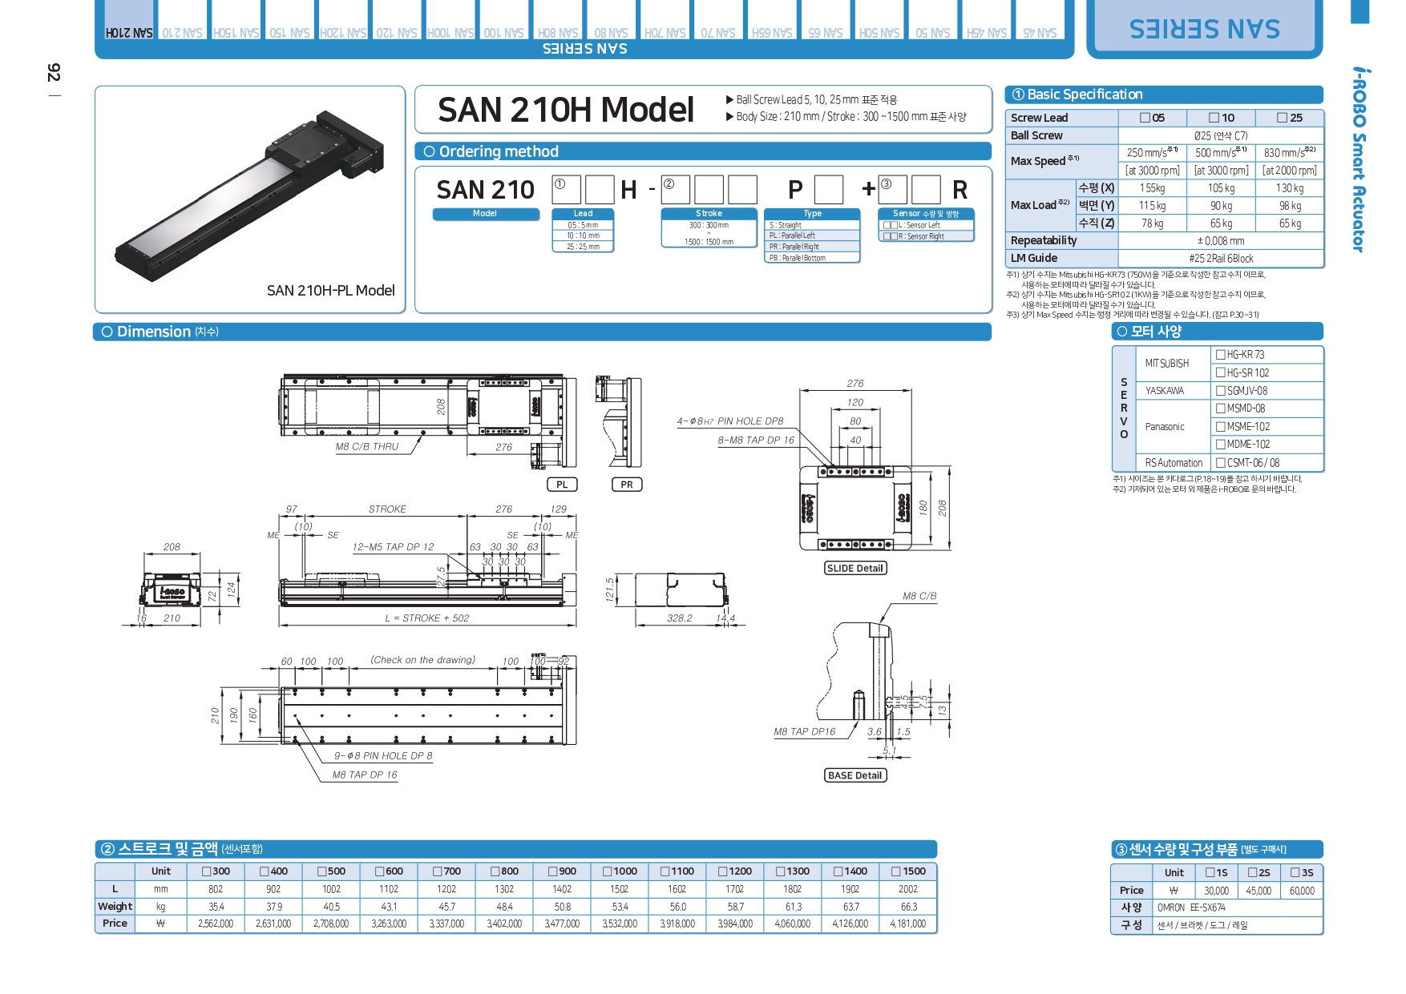
Task: Check the Mitsubishi HG-KR 73 motor box
Action: [x=1220, y=355]
